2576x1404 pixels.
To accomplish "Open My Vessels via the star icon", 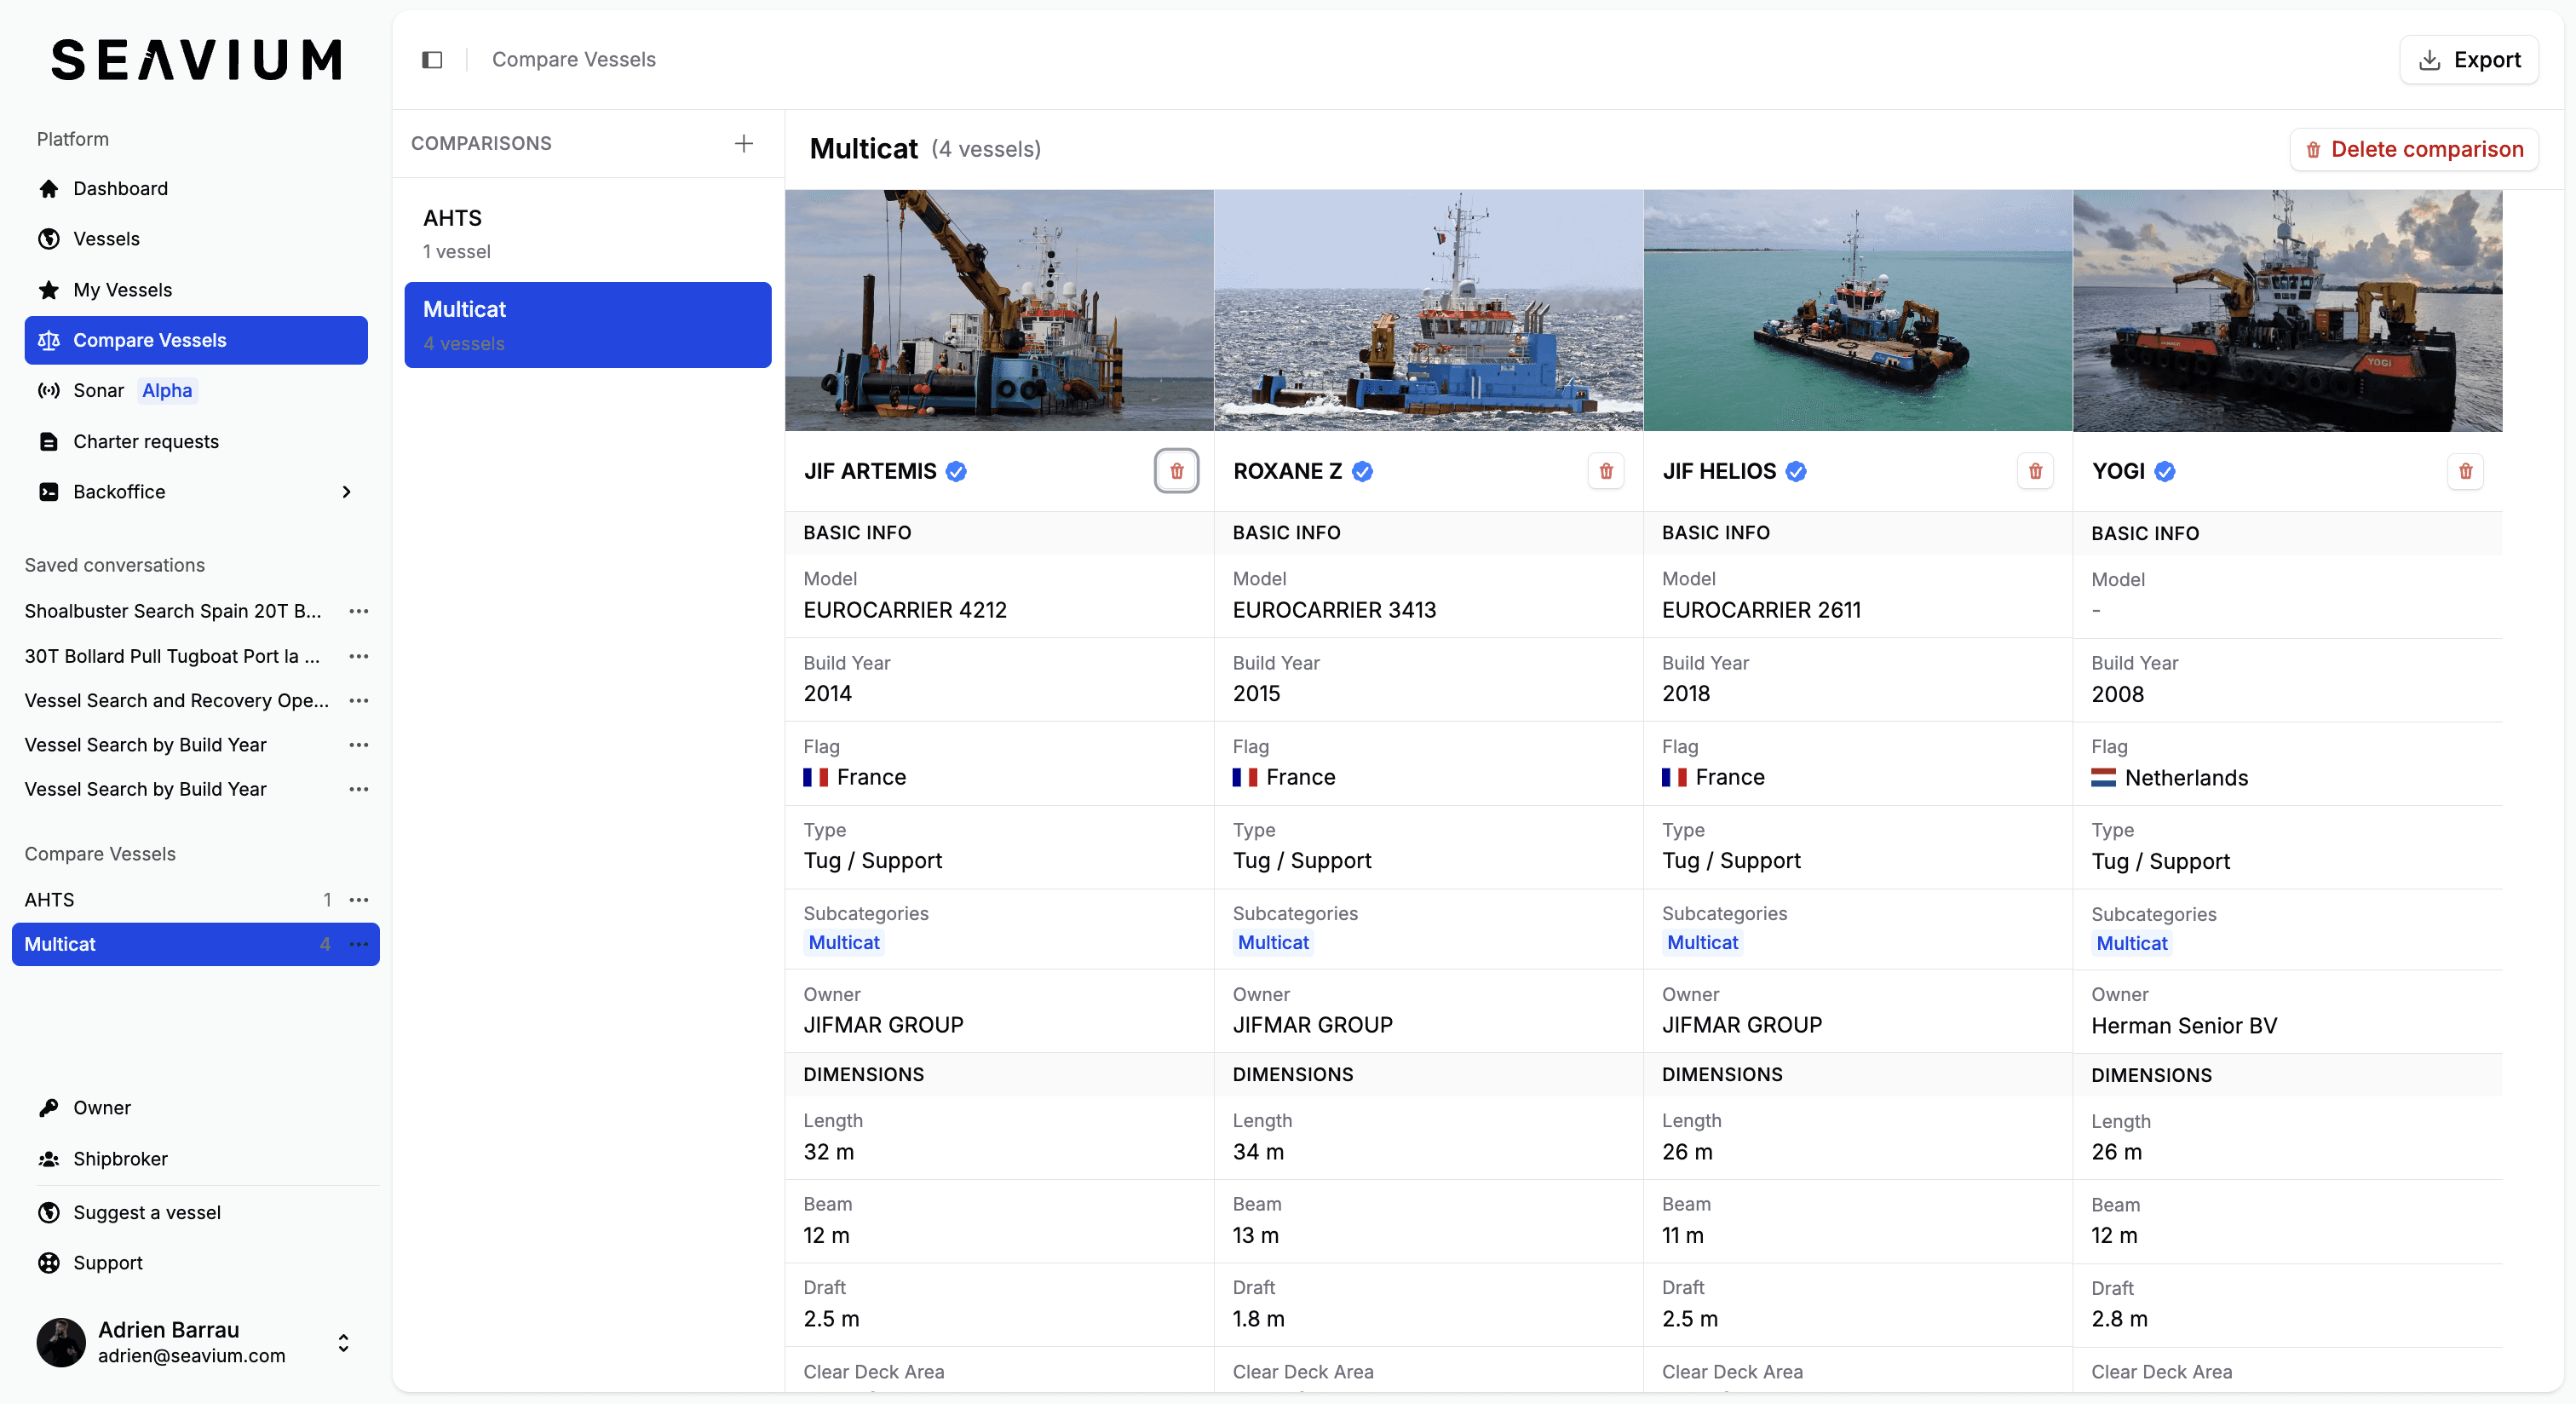I will click(x=49, y=290).
